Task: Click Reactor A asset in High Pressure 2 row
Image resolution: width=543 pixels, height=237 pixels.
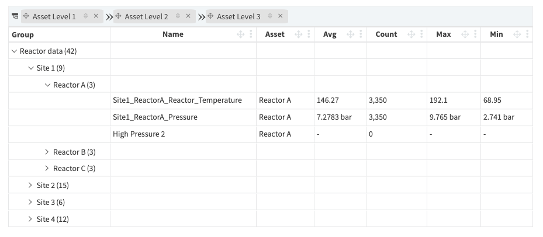Action: (275, 134)
